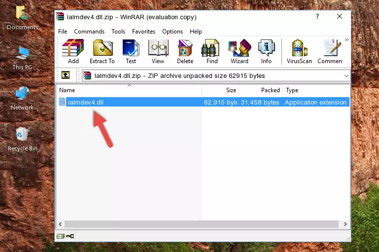
Task: Open the Comment tool
Action: point(330,51)
